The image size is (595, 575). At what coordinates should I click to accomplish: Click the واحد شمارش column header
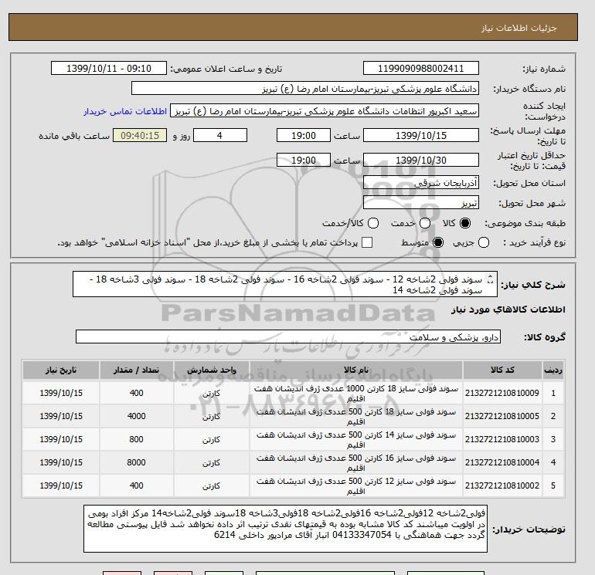(212, 370)
